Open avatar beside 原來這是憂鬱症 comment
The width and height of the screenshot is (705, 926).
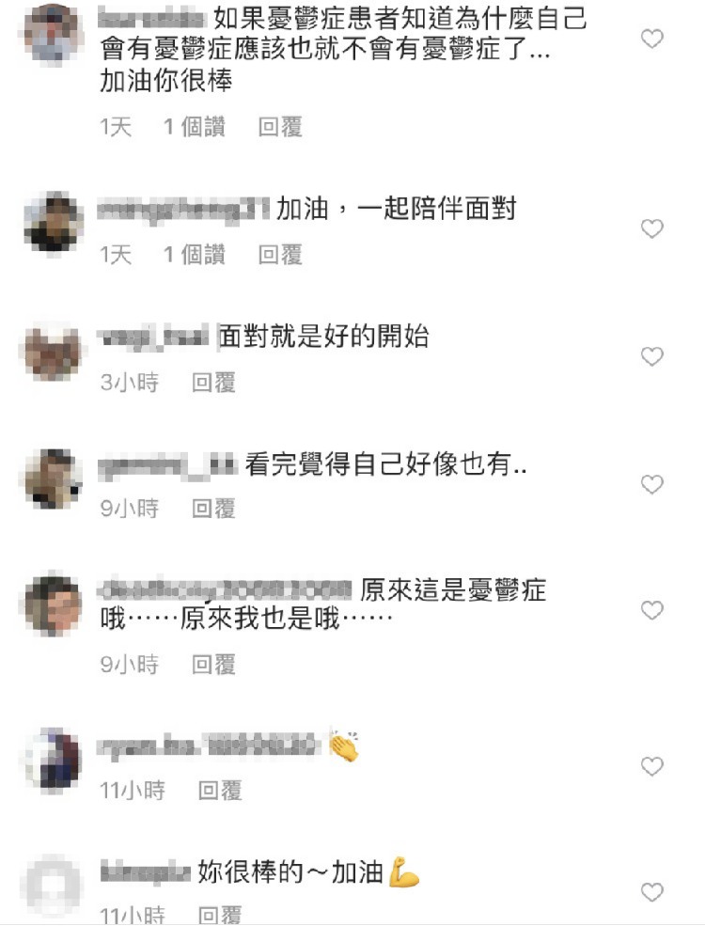pos(52,604)
